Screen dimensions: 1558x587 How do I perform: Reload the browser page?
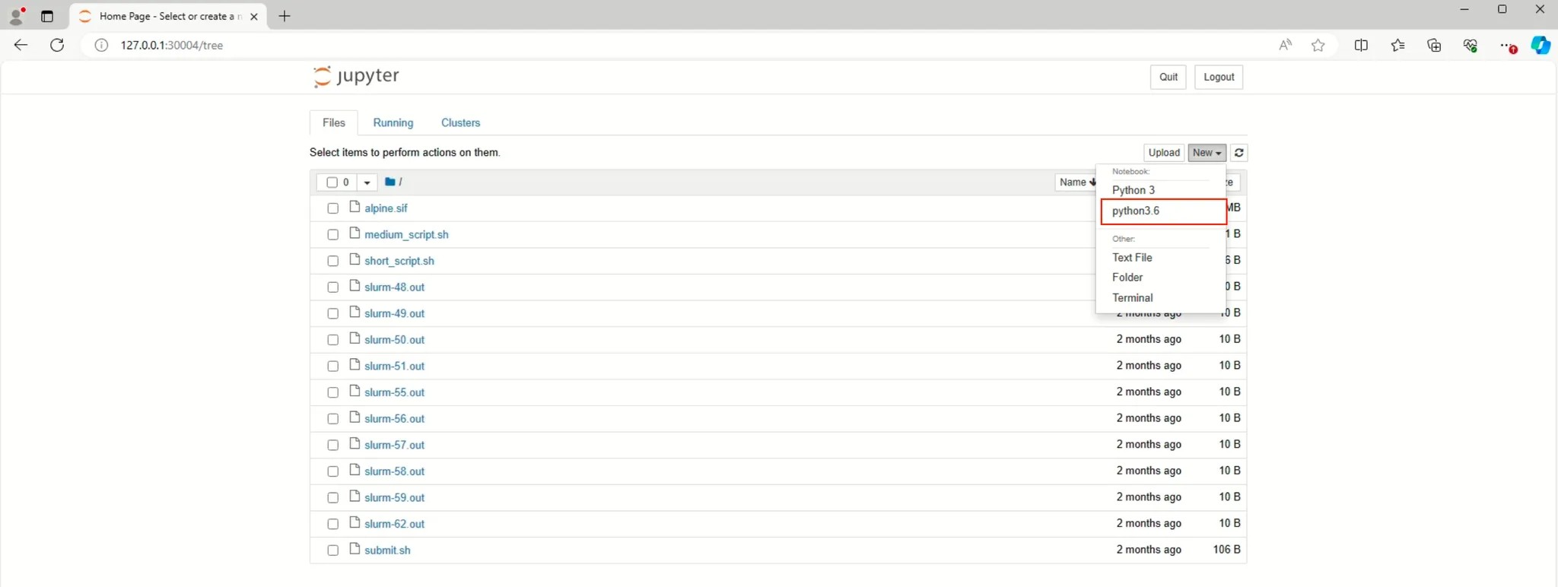click(x=57, y=45)
